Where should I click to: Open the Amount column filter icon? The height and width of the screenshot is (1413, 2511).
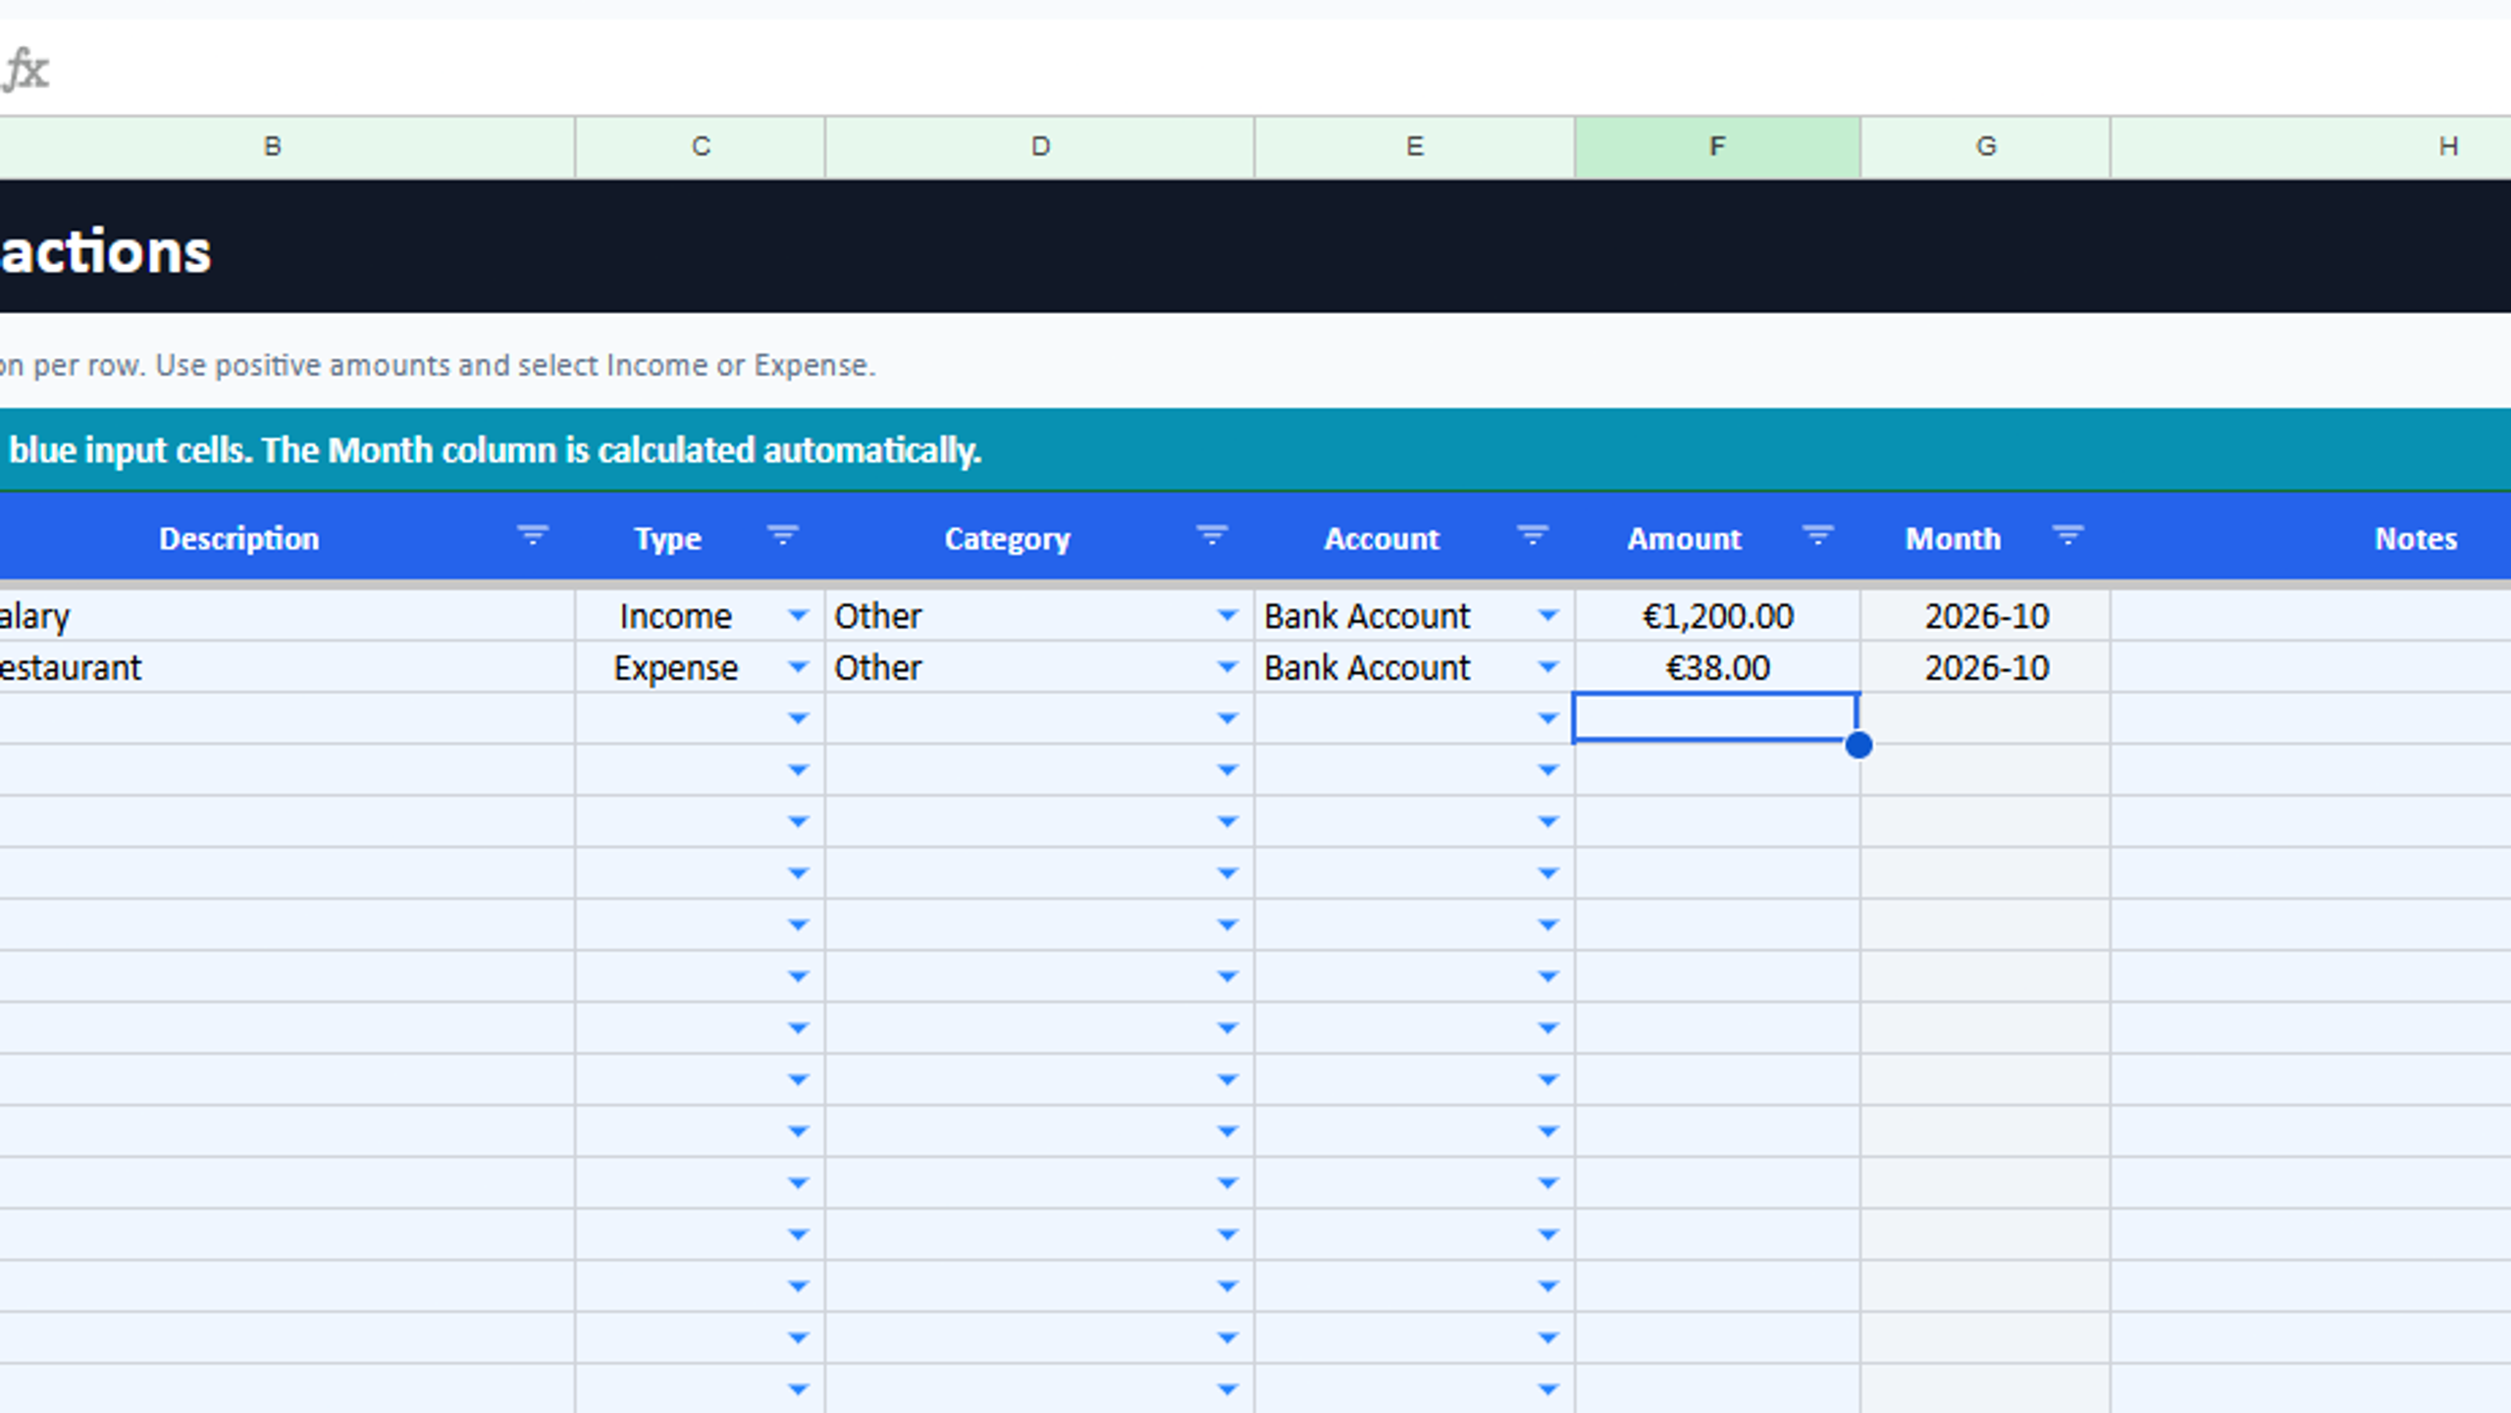[1817, 536]
